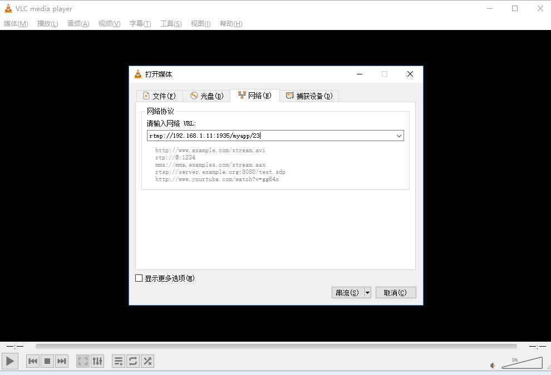Minimize the VLC media player main window
The image size is (551, 375).
click(490, 8)
